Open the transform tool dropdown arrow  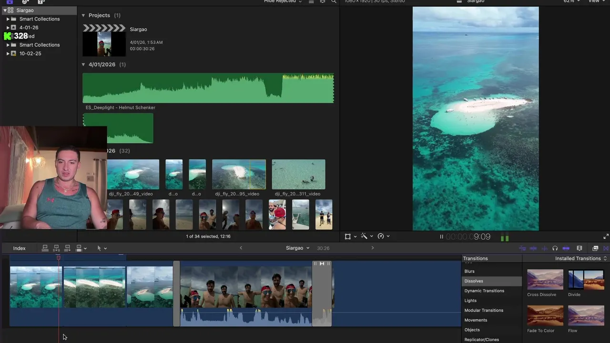click(355, 236)
